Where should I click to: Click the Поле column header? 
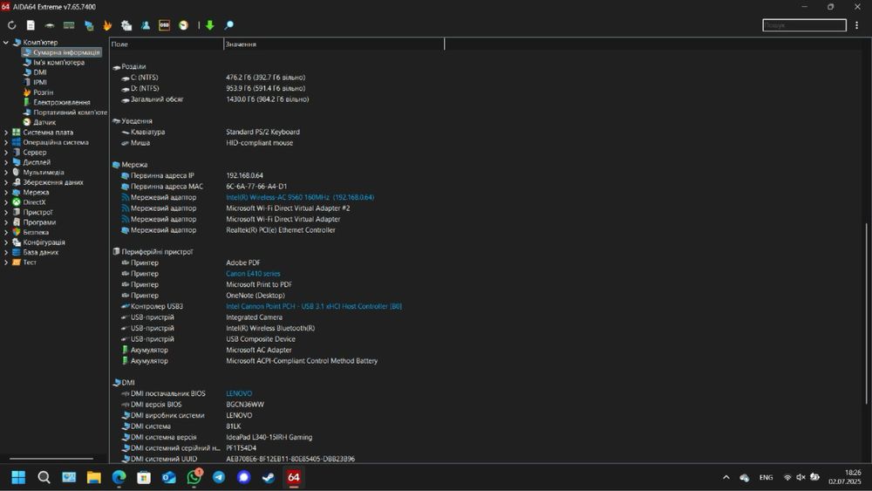point(167,44)
